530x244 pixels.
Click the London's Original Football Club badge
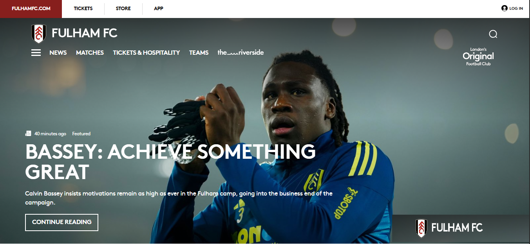pyautogui.click(x=478, y=57)
